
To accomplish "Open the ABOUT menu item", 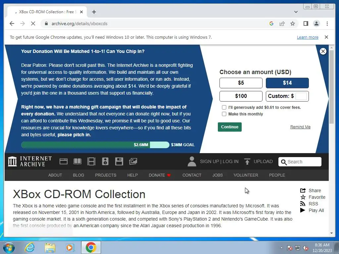I will point(55,175).
